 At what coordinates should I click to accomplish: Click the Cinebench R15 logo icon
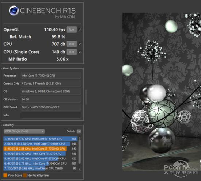14,11
